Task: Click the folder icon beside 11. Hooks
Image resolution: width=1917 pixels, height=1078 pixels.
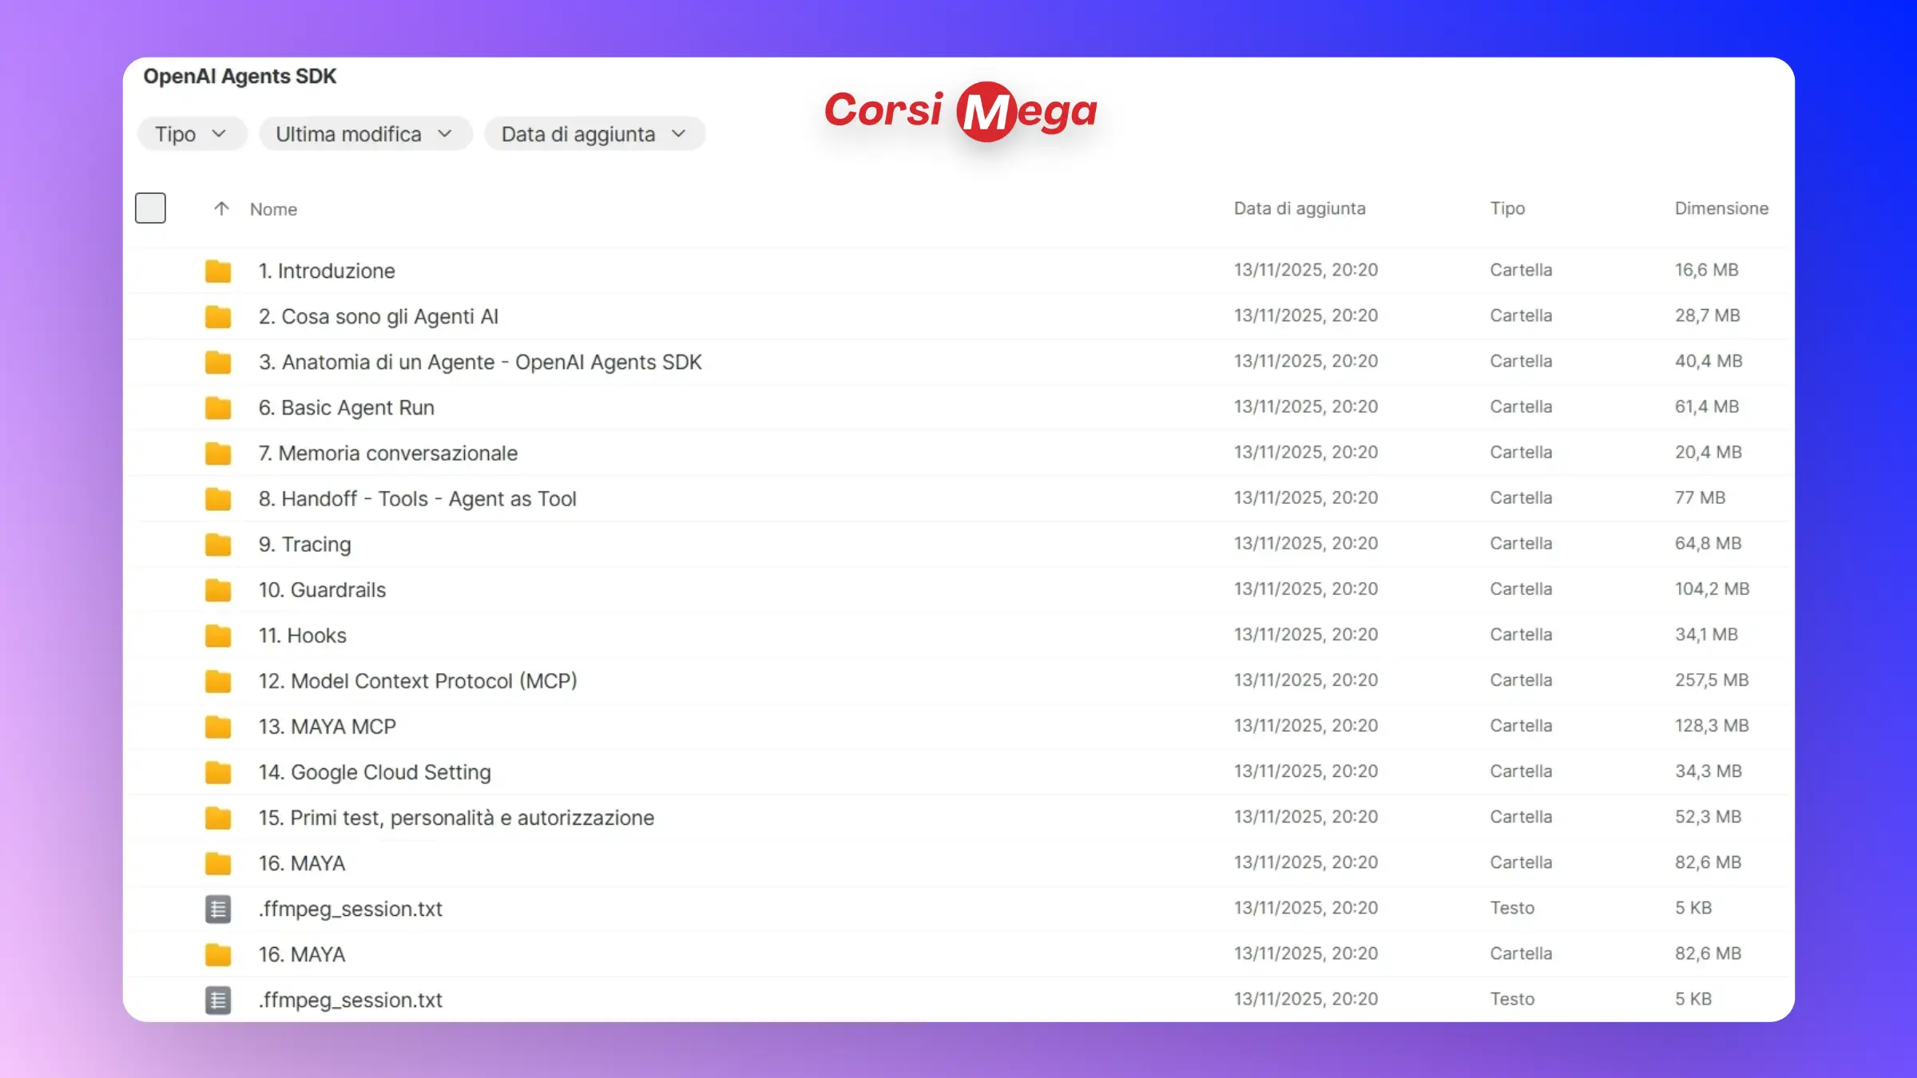Action: point(217,636)
